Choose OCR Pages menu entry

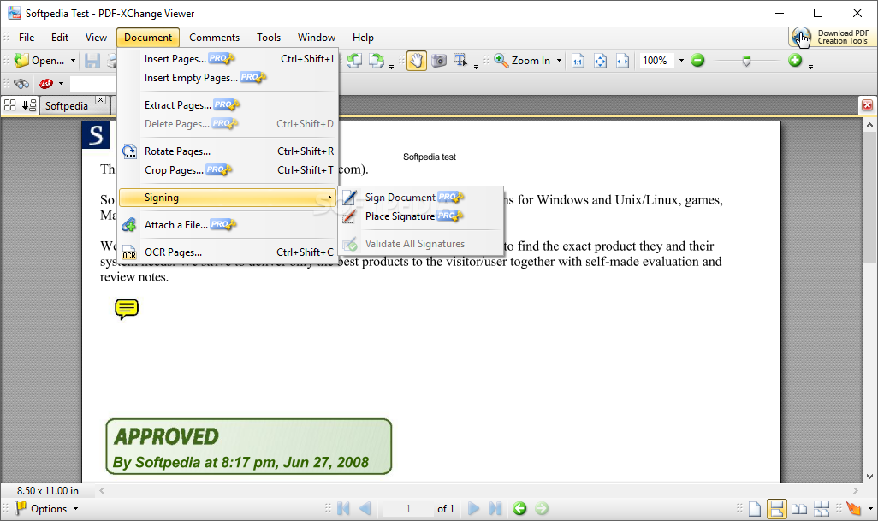point(228,252)
